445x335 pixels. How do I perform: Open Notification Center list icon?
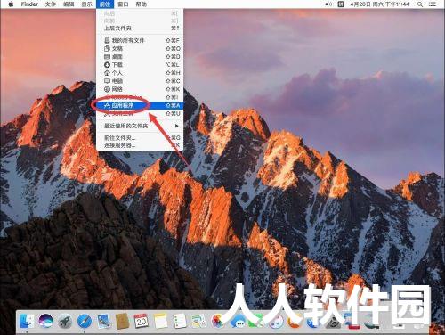(433, 4)
